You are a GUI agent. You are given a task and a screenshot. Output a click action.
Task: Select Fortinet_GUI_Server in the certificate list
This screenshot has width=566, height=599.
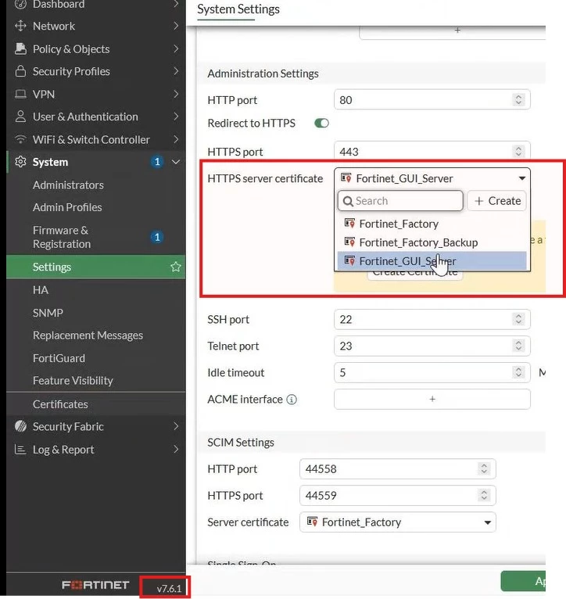[432, 261]
